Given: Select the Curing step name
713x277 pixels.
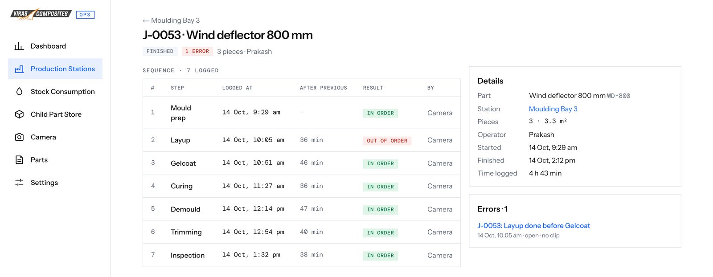Looking at the screenshot, I should click(181, 186).
